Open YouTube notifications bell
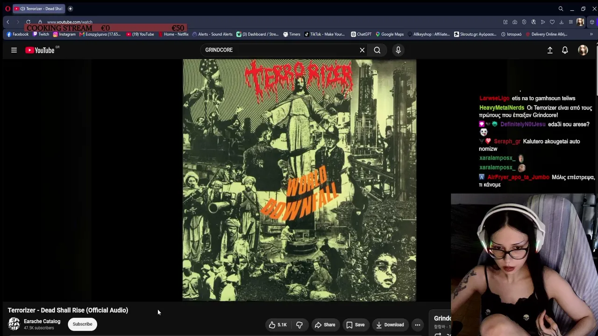This screenshot has height=336, width=598. [565, 50]
